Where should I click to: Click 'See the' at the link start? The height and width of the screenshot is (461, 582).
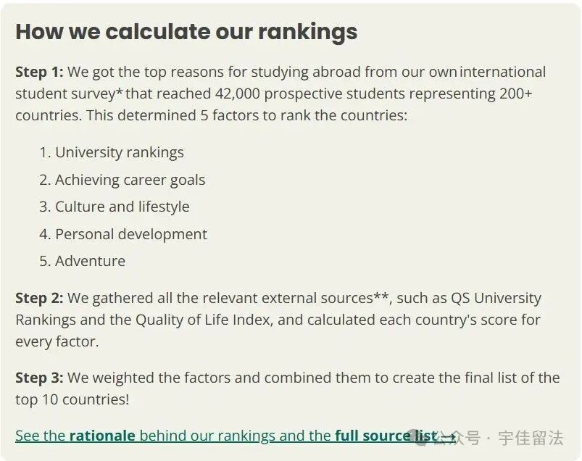40,436
